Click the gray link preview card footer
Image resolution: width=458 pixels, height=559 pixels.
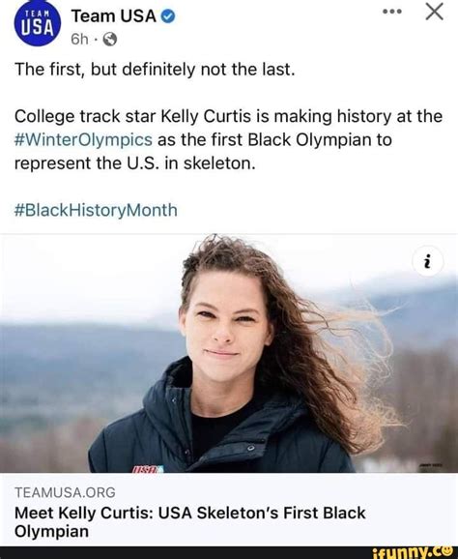tap(229, 510)
